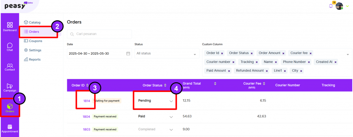Open the Chat sidebar icon
The width and height of the screenshot is (353, 137).
click(x=10, y=45)
